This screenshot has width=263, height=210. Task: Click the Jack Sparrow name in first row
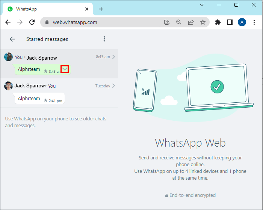42,58
